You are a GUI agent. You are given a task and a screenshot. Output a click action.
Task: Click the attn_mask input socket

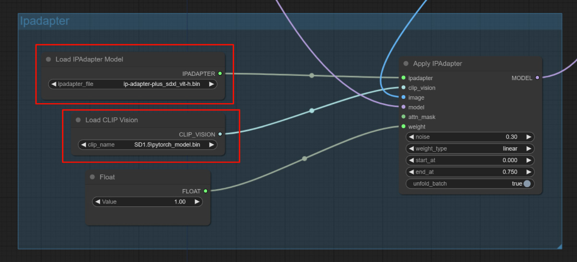click(x=403, y=117)
